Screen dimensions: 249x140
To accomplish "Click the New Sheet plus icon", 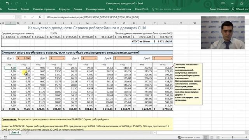I will (28, 133).
